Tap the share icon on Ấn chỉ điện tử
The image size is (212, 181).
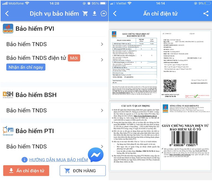[206, 14]
